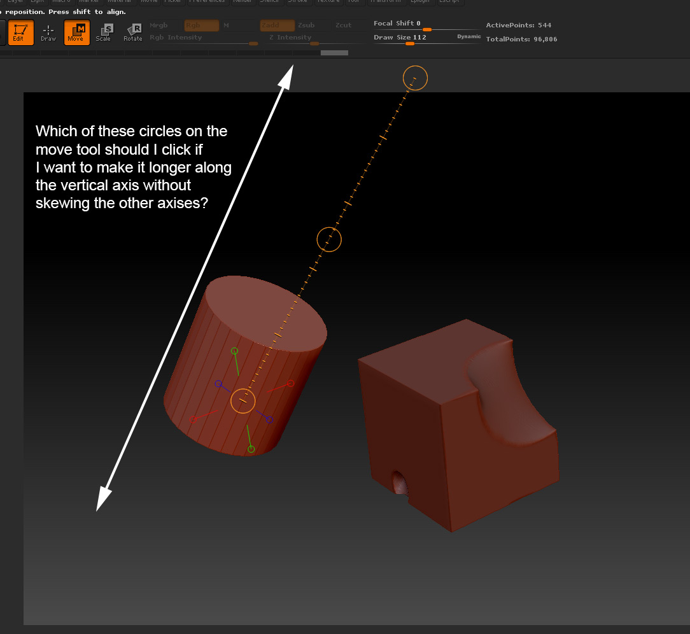
Task: Enable Zcut sculpt mode
Action: click(343, 25)
